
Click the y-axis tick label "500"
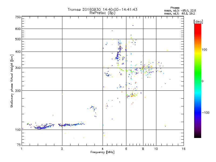click(18, 39)
